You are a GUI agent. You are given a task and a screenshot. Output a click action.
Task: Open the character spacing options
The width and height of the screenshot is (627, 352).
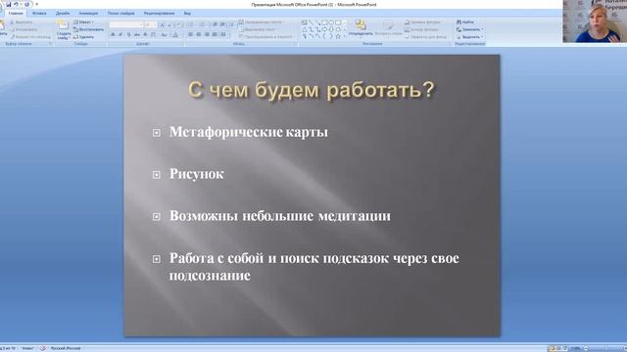click(154, 35)
